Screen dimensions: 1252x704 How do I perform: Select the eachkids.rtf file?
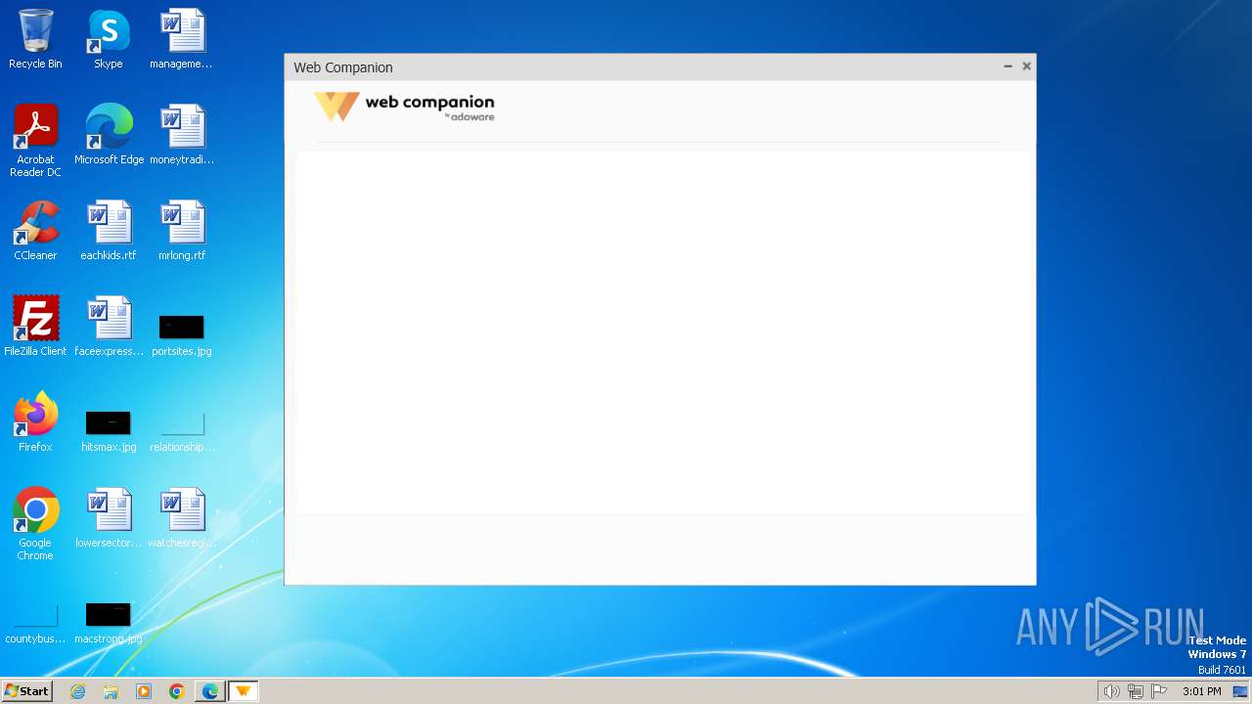click(x=109, y=231)
